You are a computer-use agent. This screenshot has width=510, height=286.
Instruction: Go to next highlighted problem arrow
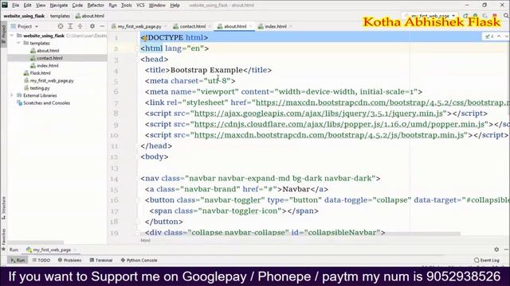(507, 37)
